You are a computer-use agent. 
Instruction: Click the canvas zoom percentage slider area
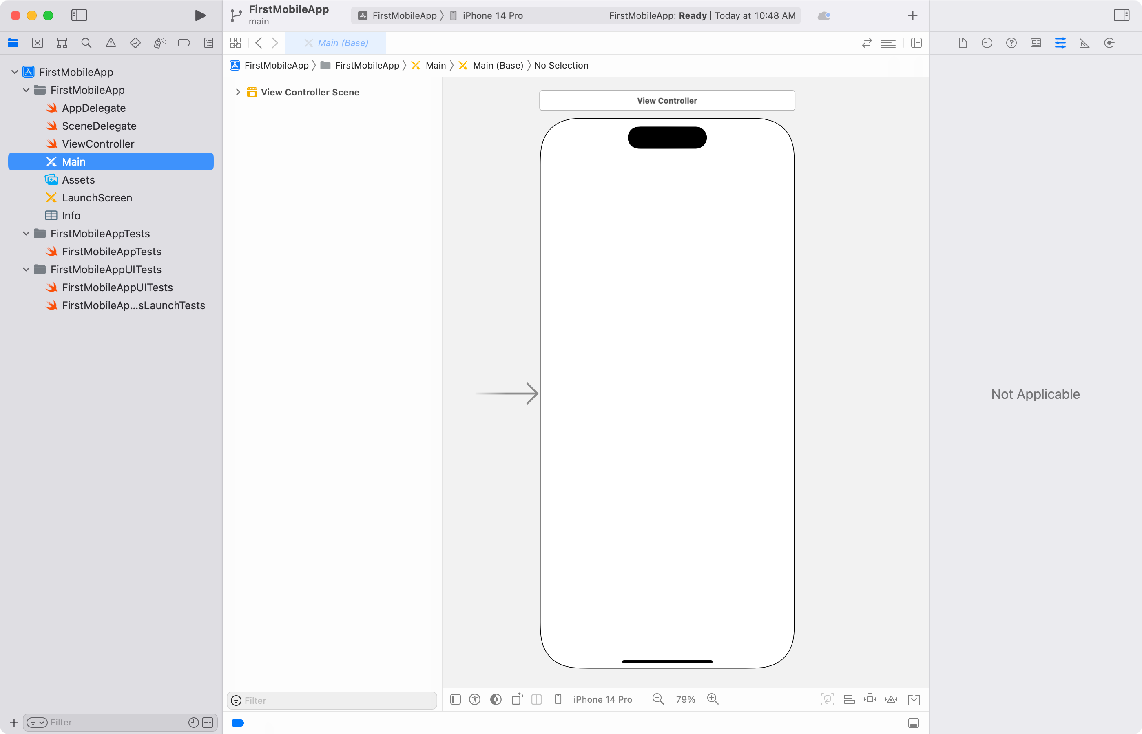point(685,699)
